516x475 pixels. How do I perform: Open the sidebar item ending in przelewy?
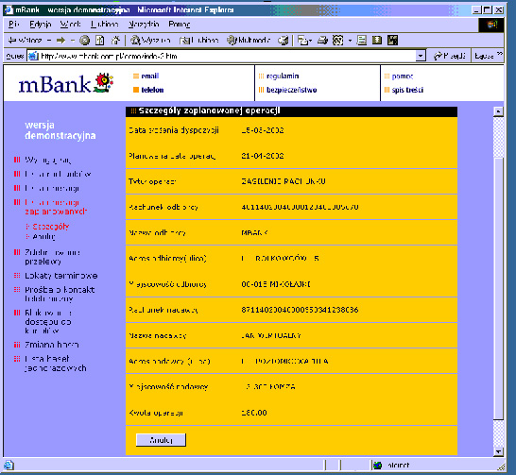tap(53, 257)
